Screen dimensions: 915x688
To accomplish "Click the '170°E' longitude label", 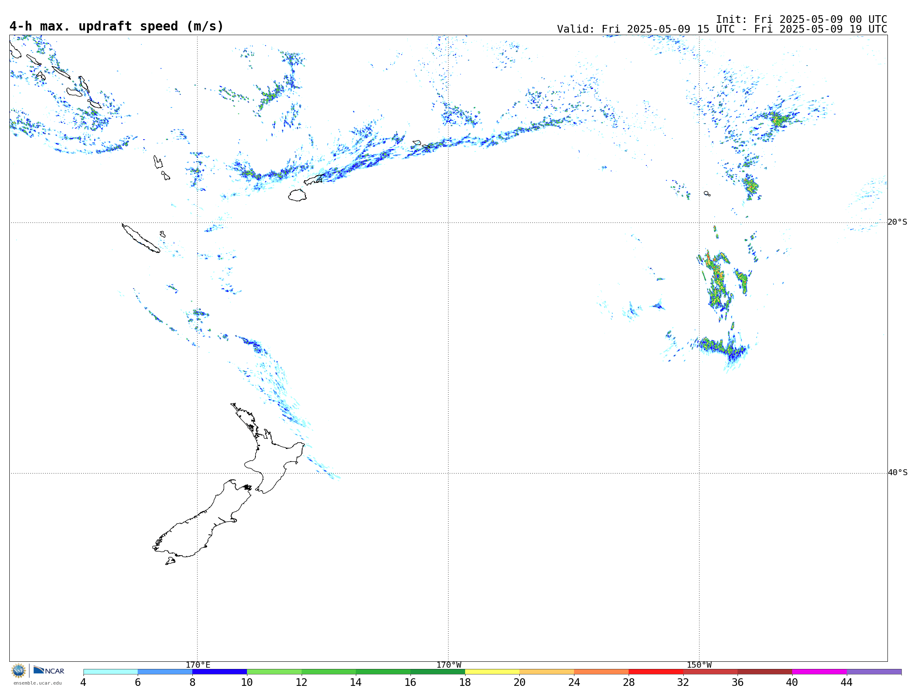I will pos(198,665).
